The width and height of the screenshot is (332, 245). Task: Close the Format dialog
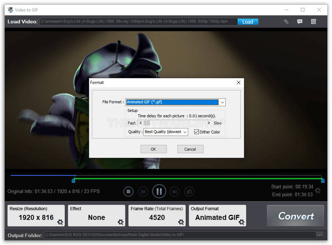pyautogui.click(x=239, y=83)
